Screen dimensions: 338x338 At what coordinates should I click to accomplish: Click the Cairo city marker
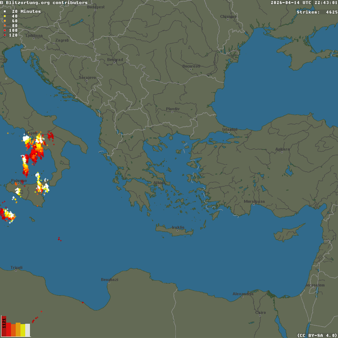point(261,316)
